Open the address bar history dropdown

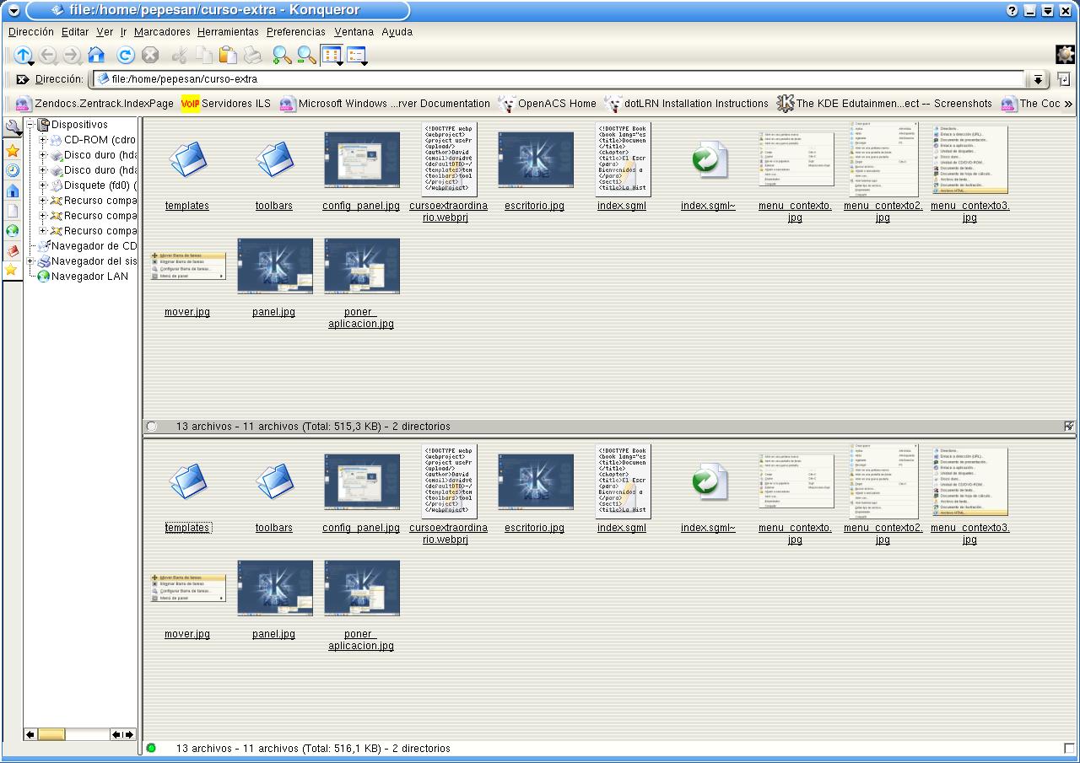(x=1038, y=79)
